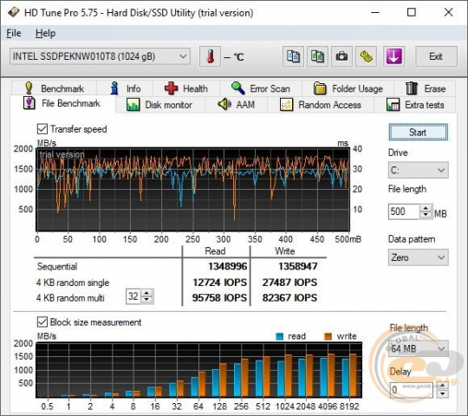Increase the 4 KB random multi queue depth
This screenshot has width=468, height=416.
point(146,293)
